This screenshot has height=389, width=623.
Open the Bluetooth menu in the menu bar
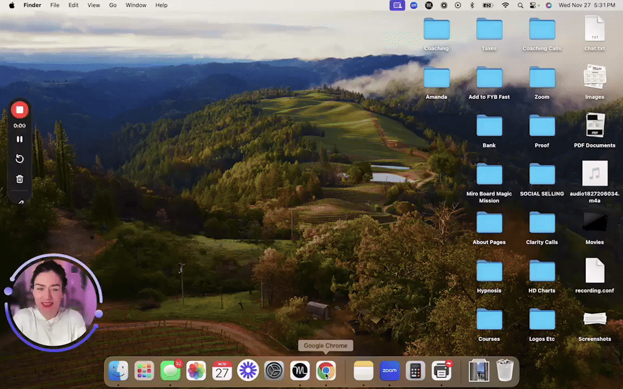tap(472, 5)
